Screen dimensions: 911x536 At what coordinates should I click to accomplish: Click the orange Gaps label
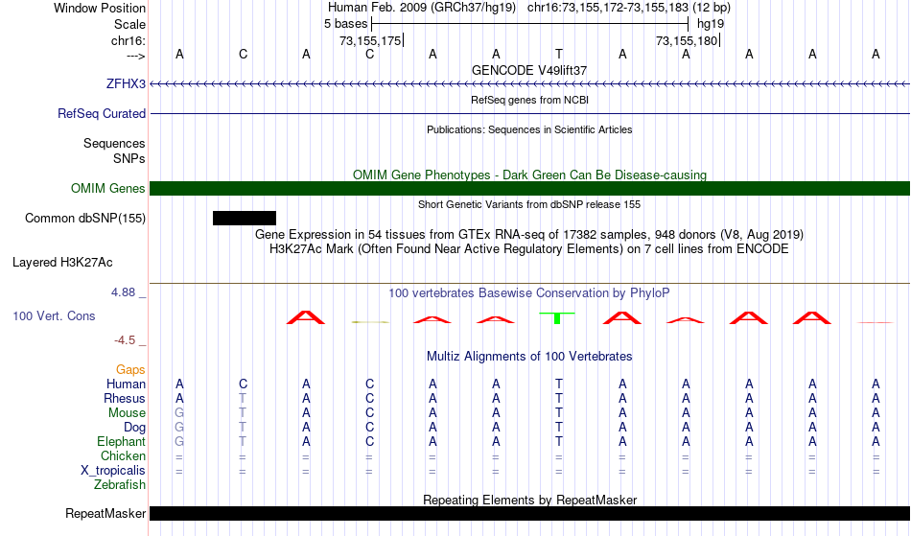(x=130, y=370)
